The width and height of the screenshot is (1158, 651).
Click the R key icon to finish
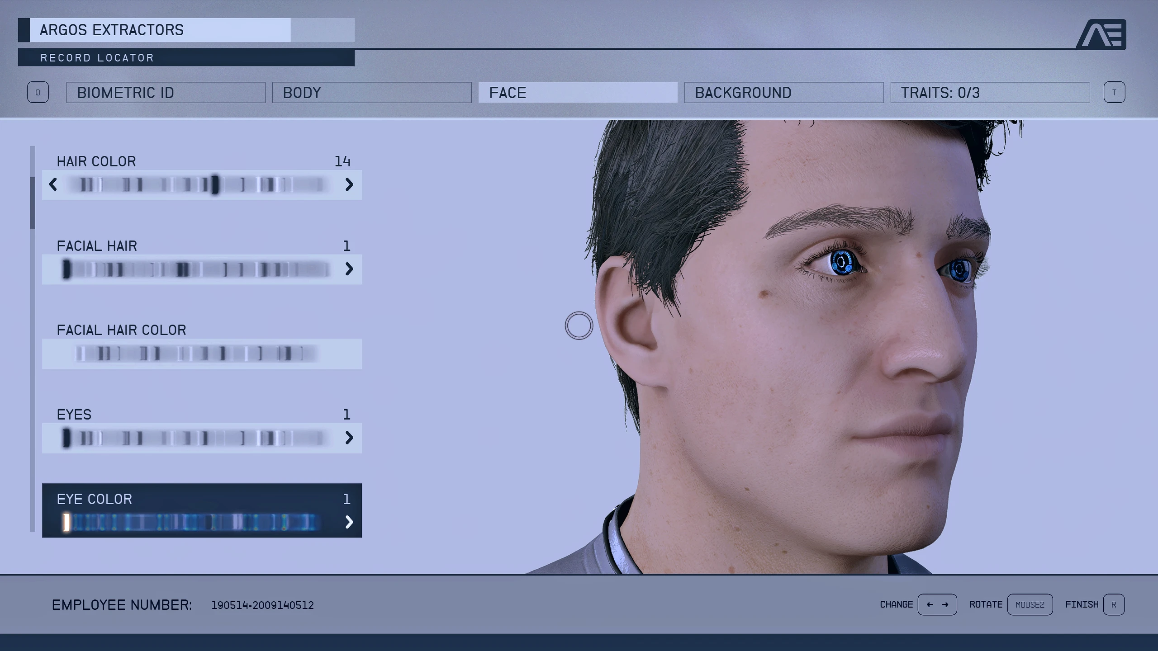click(1114, 604)
